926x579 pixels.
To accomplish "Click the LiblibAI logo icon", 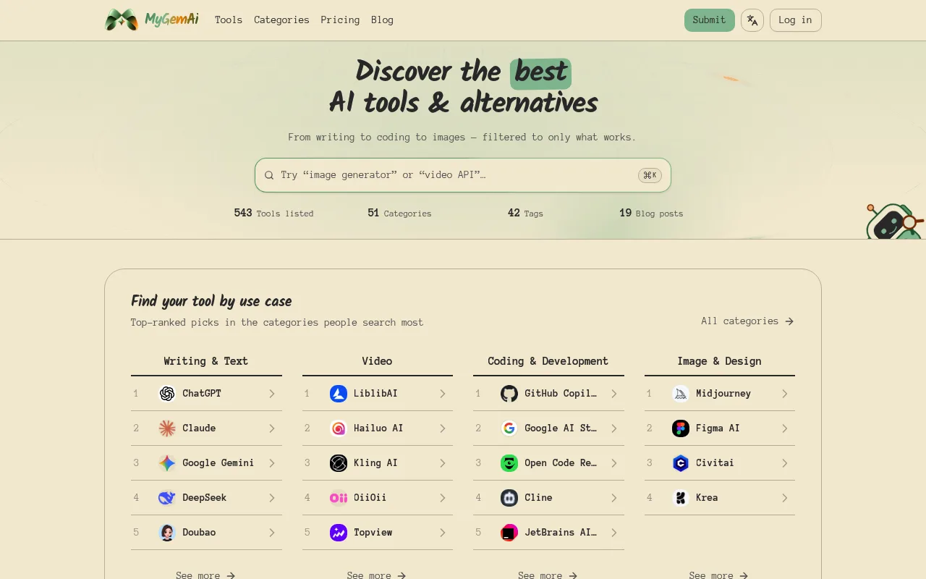I will pos(339,394).
